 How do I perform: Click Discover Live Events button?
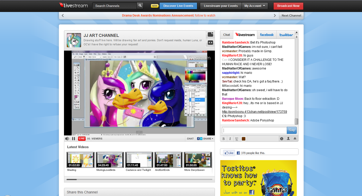[178, 6]
